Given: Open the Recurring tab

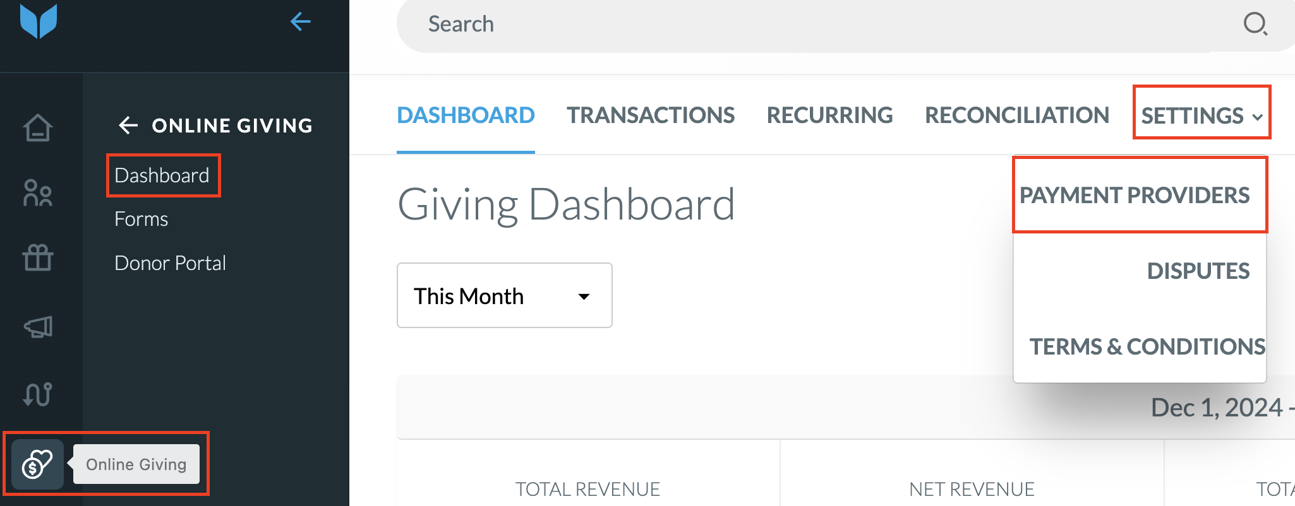Looking at the screenshot, I should point(829,115).
